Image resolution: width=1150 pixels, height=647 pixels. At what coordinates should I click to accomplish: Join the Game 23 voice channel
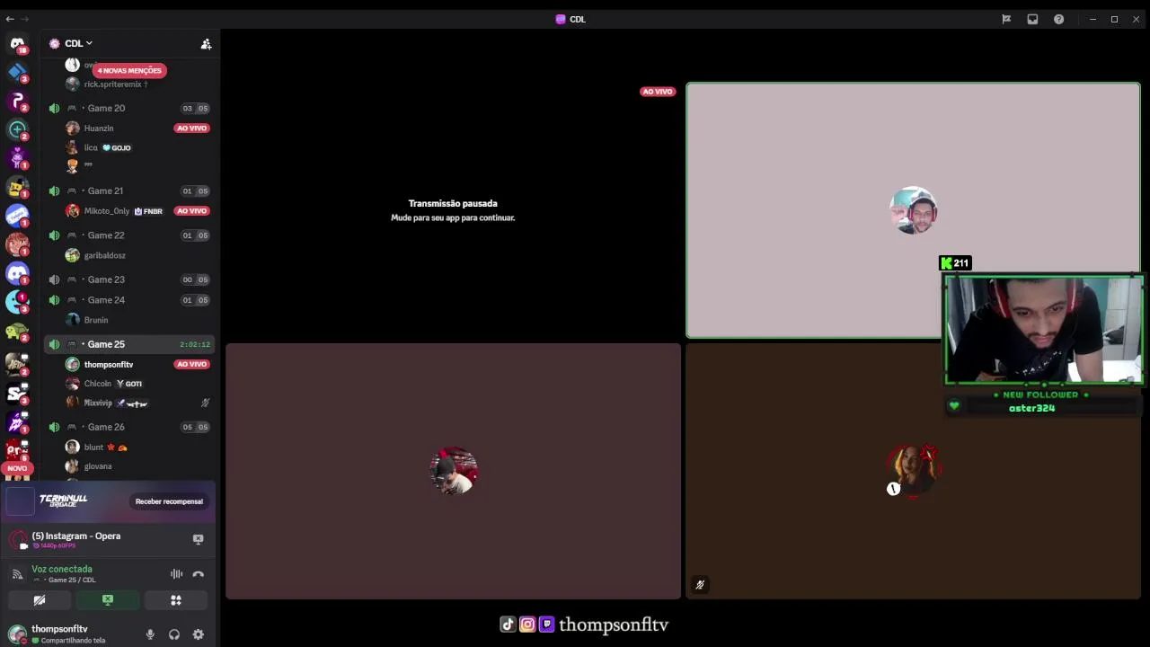click(128, 279)
